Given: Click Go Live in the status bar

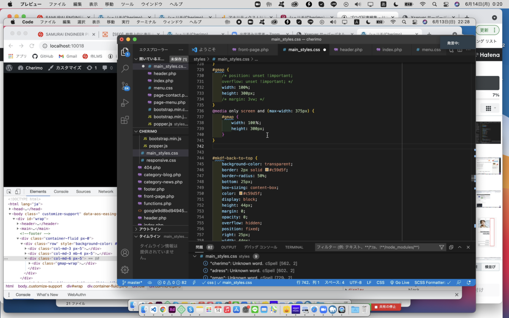Looking at the screenshot, I should click(x=400, y=282).
